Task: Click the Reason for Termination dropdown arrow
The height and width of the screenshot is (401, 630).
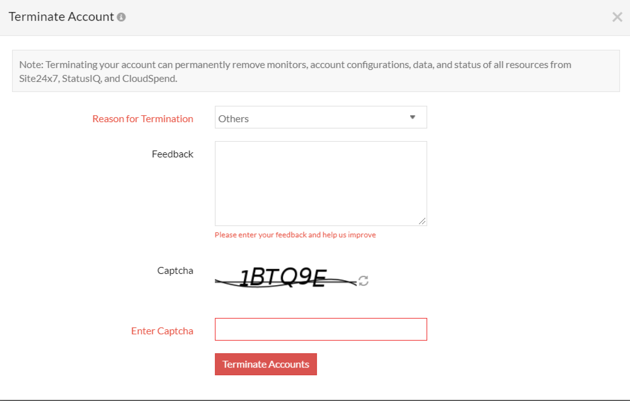Action: point(413,117)
